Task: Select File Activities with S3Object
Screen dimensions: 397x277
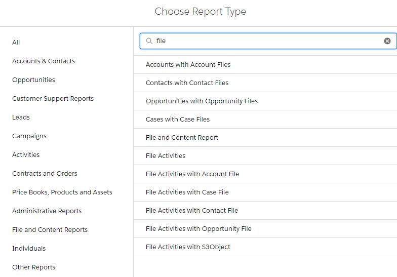Action: tap(188, 247)
